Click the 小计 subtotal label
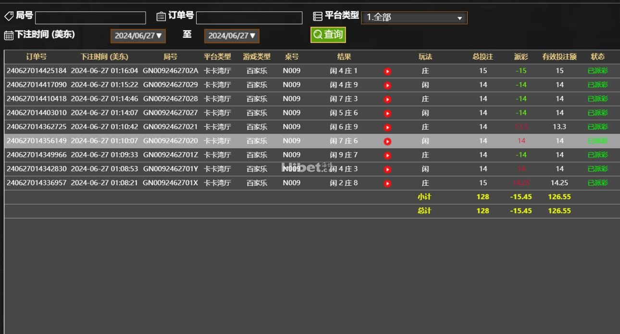This screenshot has width=620, height=334. [x=424, y=197]
